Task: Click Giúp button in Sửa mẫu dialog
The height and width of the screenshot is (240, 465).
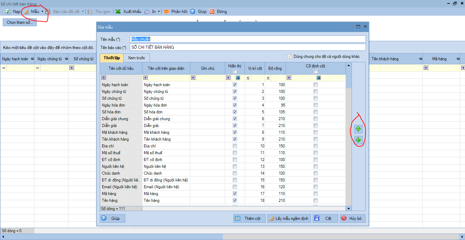Action: [112, 219]
